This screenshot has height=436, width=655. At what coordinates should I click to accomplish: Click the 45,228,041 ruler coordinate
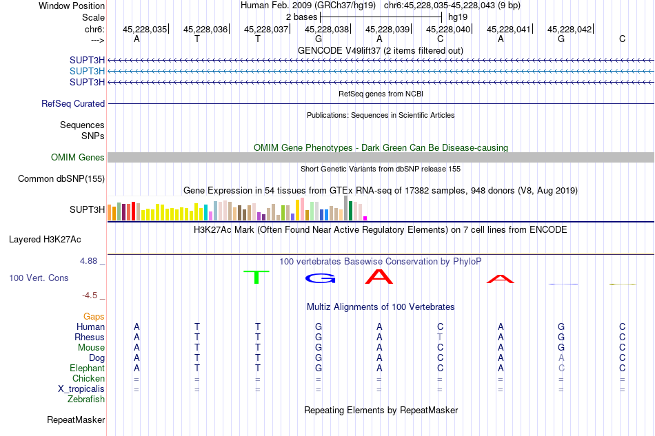click(509, 29)
